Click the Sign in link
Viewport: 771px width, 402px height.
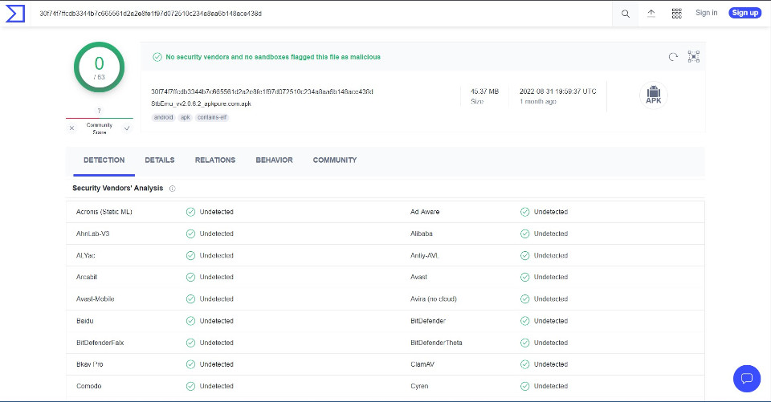click(x=706, y=13)
